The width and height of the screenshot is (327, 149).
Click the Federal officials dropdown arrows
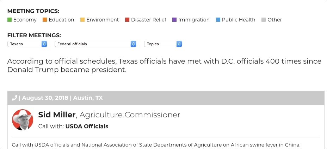(x=133, y=44)
